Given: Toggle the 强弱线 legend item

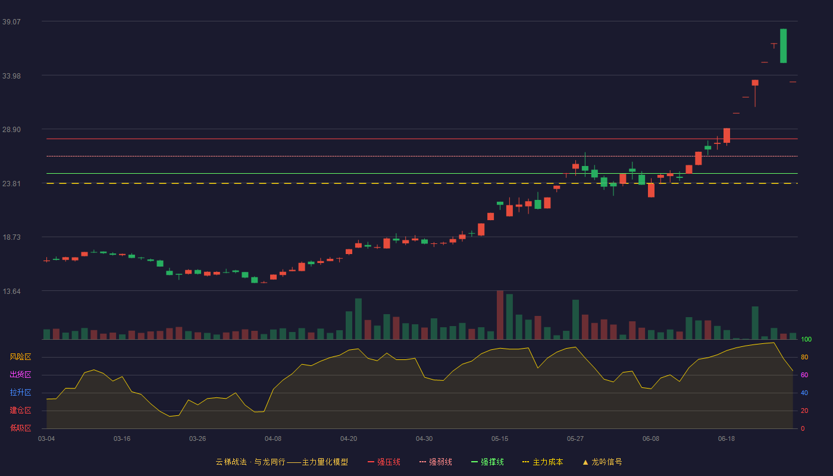Looking at the screenshot, I should pyautogui.click(x=436, y=462).
